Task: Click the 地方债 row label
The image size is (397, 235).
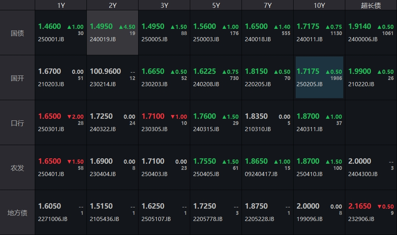Action: tap(17, 213)
